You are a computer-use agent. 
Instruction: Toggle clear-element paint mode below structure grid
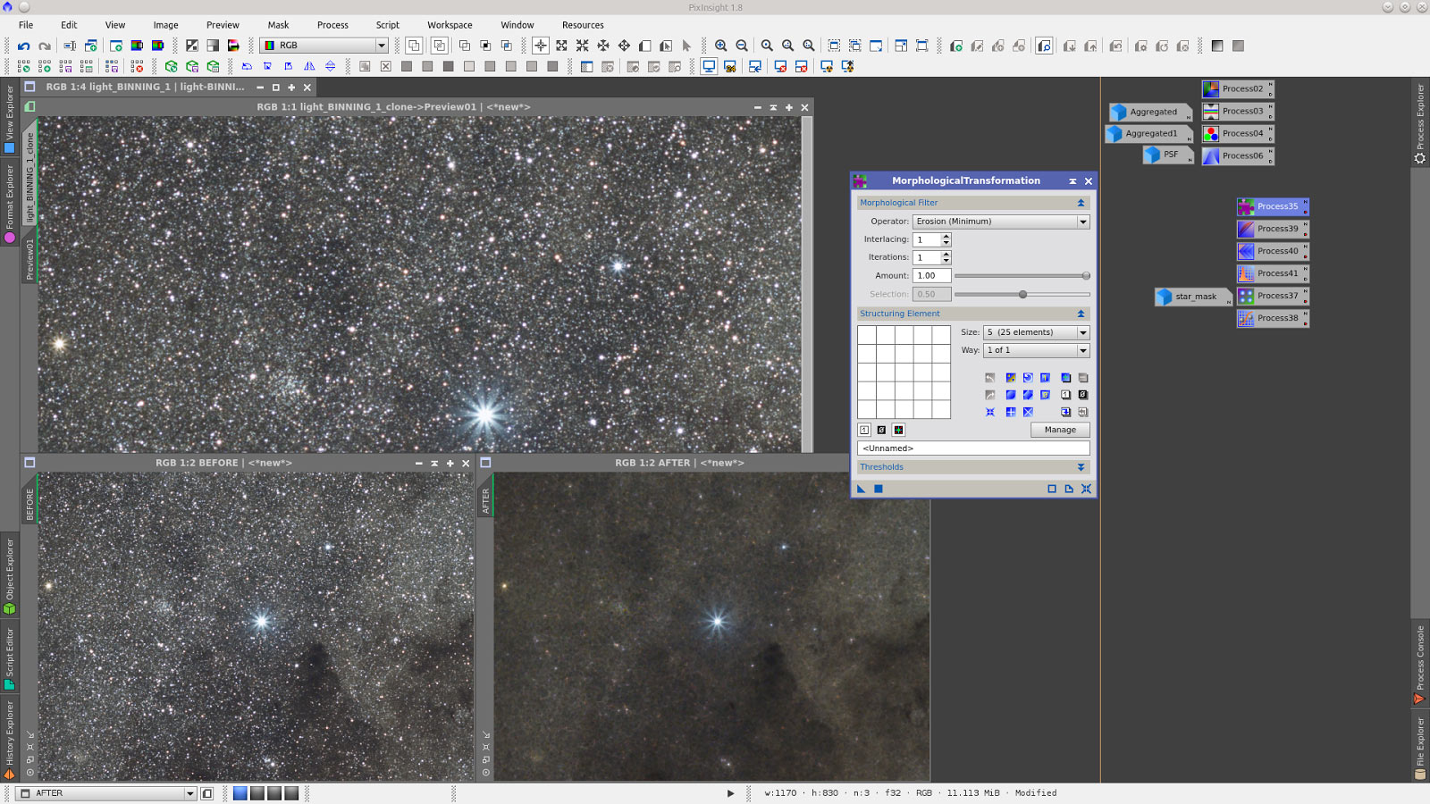[881, 430]
